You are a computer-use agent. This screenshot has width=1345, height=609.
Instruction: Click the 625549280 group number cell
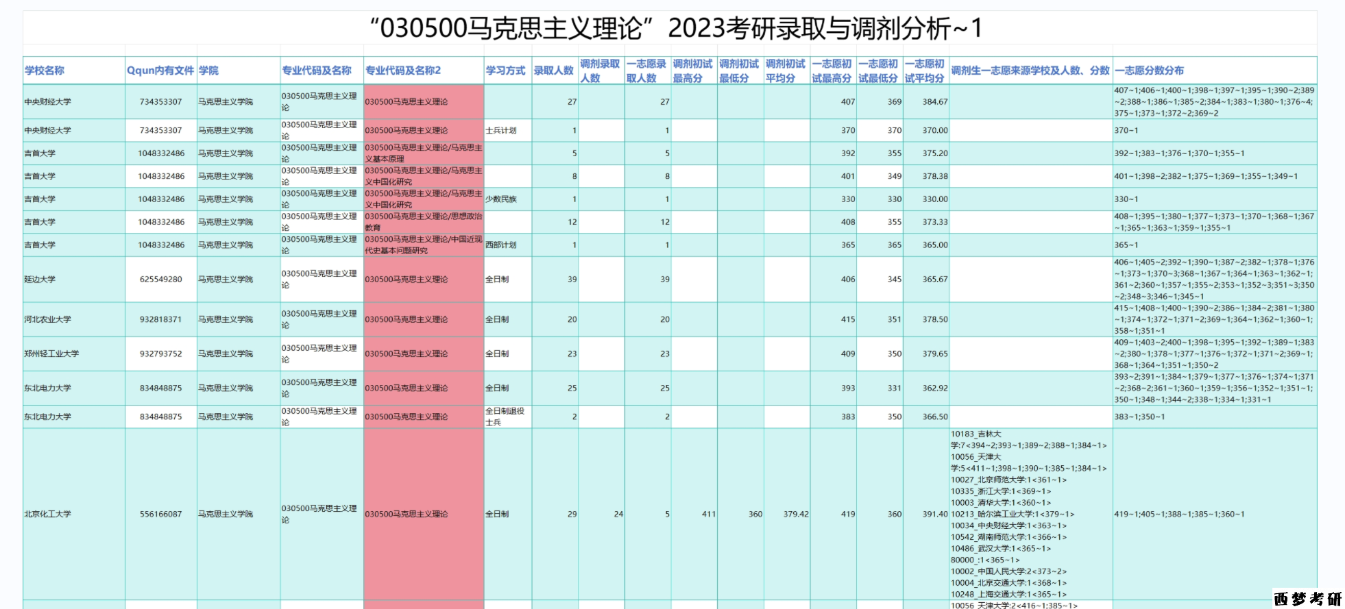[161, 279]
